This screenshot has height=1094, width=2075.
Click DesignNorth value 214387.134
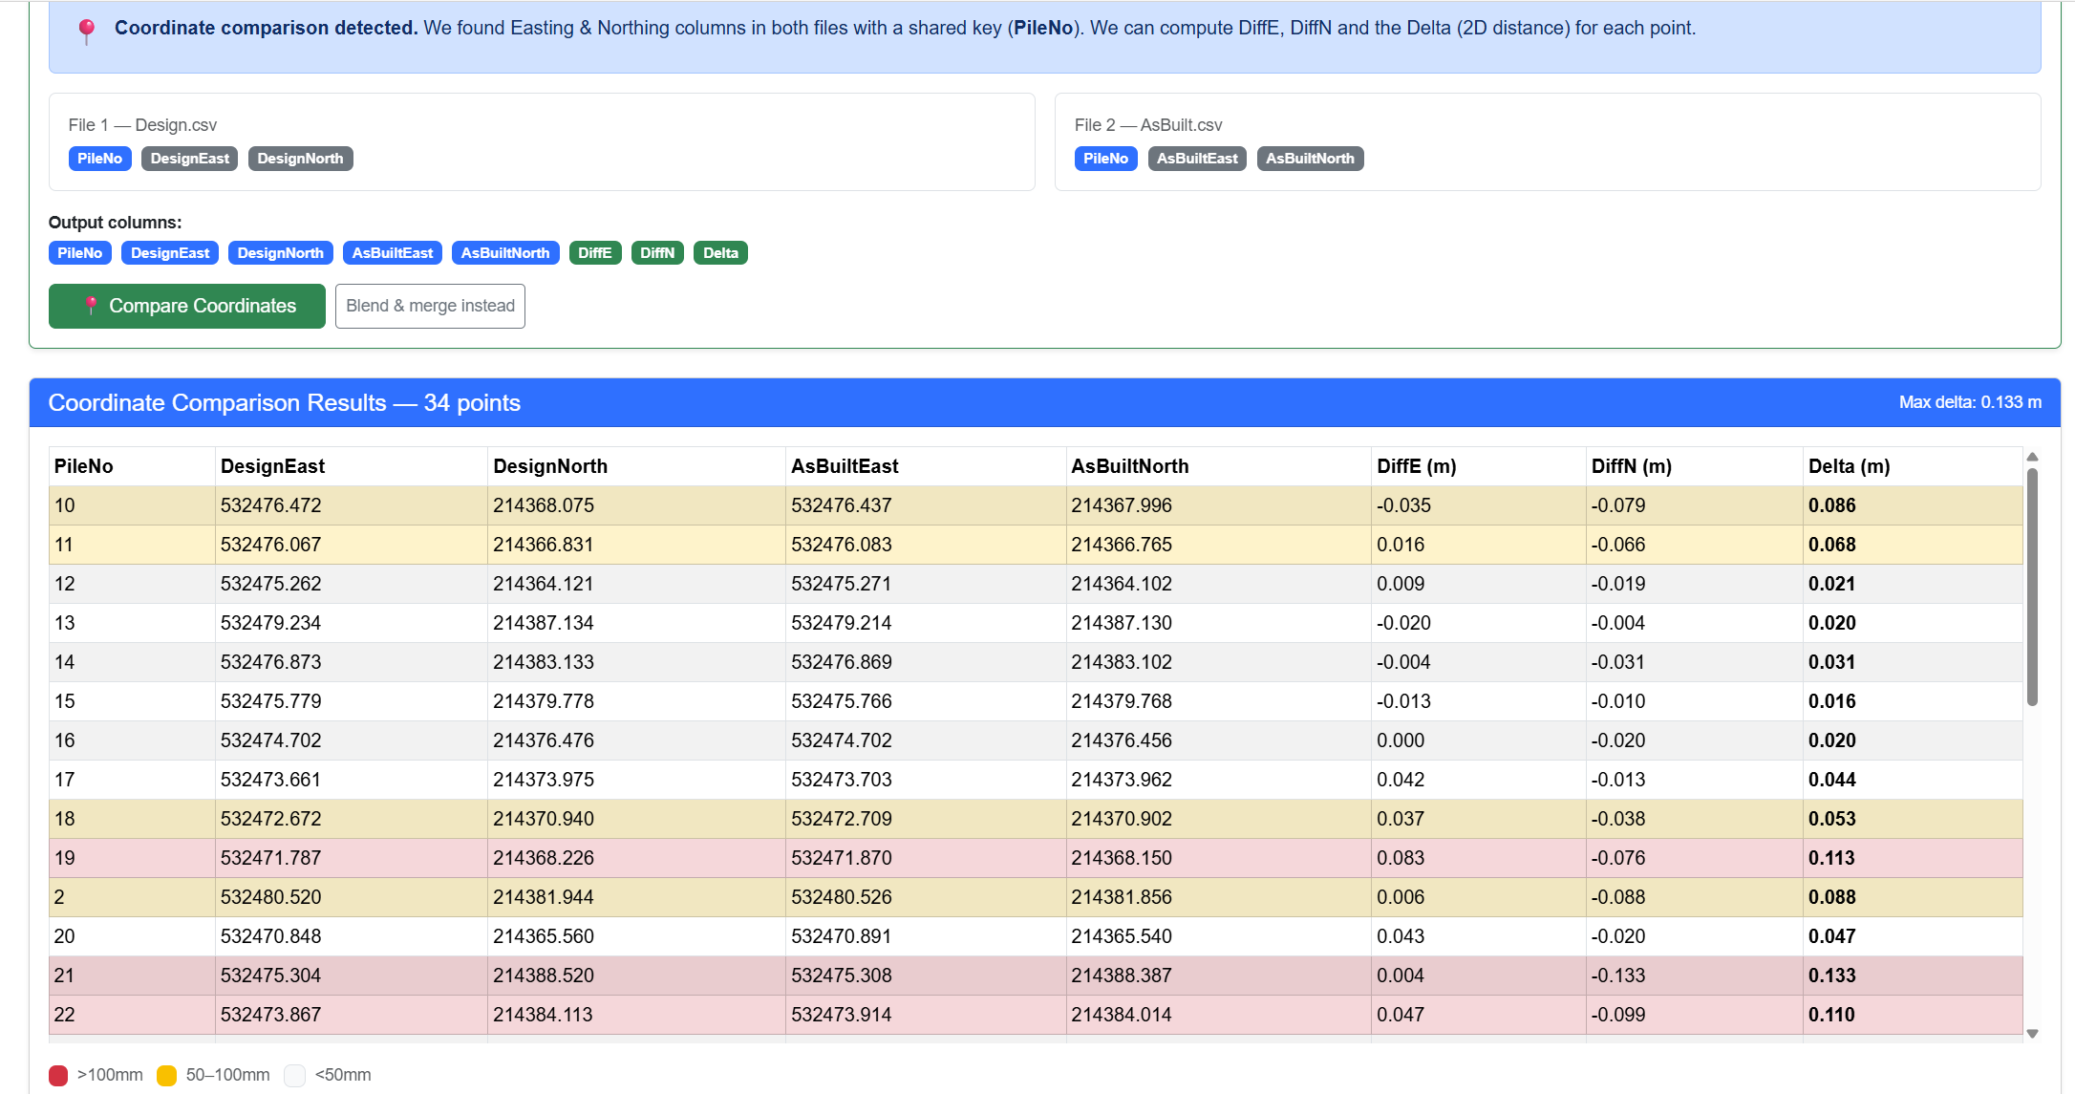[x=544, y=623]
